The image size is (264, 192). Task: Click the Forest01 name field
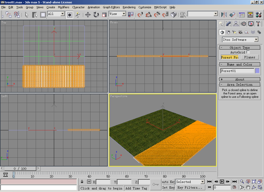click(237, 71)
